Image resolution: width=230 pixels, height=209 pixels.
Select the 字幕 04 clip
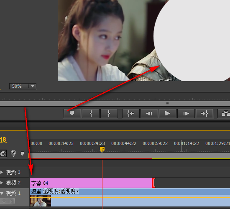[x=91, y=183]
